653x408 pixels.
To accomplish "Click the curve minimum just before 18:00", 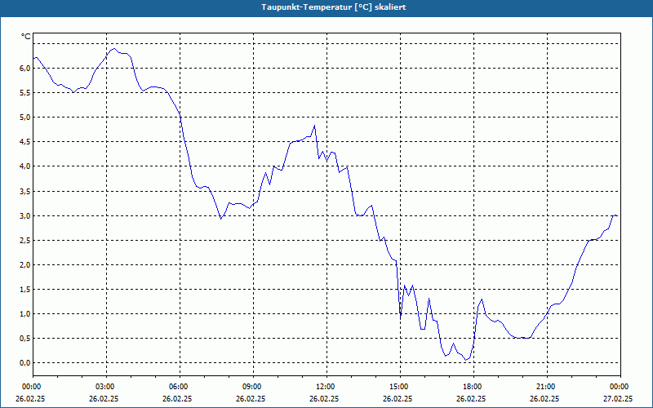I will [466, 360].
